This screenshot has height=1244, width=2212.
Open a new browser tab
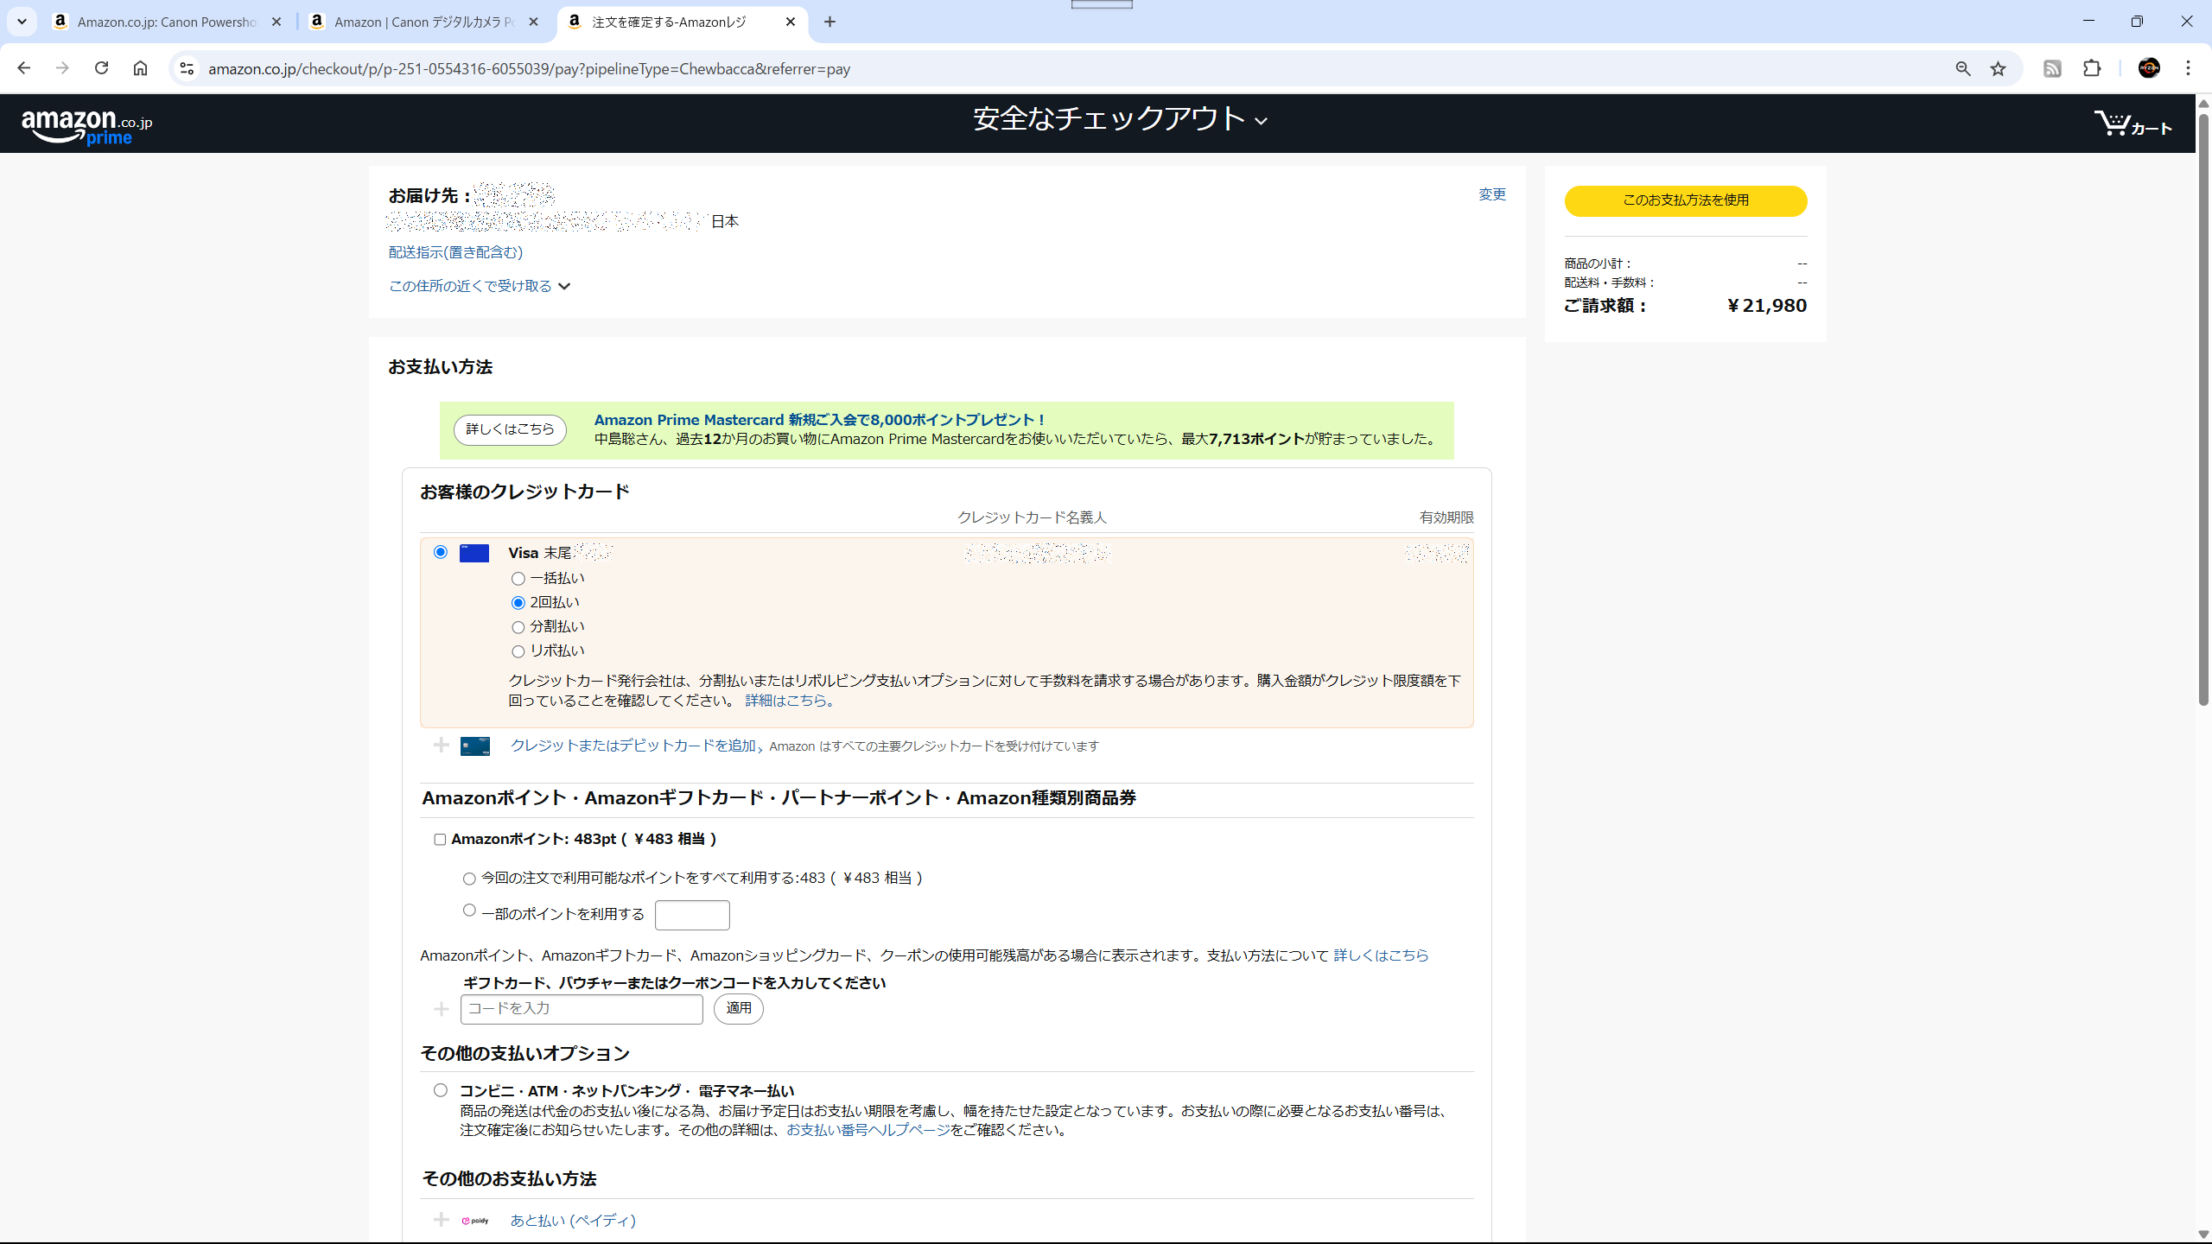[829, 22]
